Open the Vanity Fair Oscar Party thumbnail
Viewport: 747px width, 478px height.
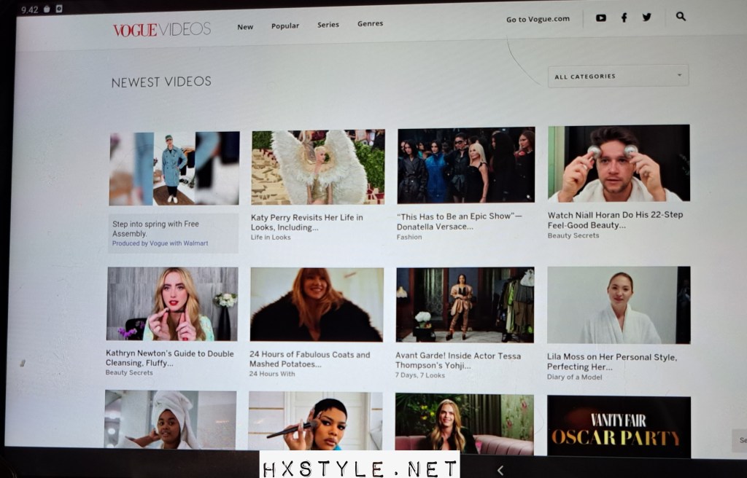point(619,426)
